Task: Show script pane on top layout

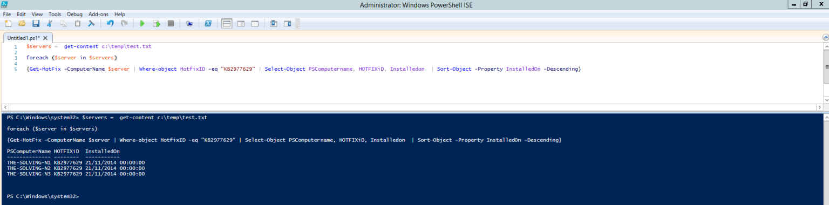Action: pyautogui.click(x=227, y=23)
